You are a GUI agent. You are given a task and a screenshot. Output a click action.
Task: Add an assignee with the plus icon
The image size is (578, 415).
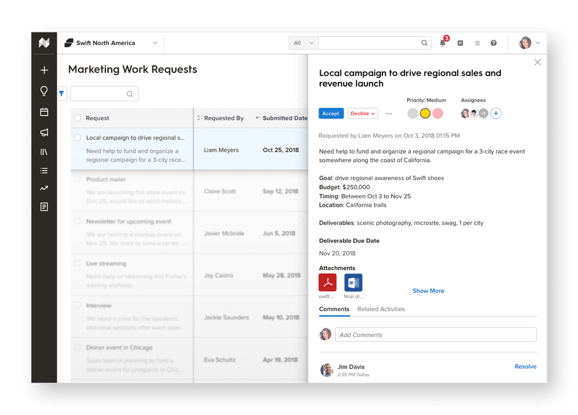(x=496, y=113)
